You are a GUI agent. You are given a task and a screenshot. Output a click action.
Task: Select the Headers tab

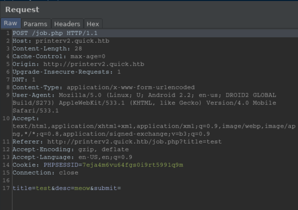67,24
